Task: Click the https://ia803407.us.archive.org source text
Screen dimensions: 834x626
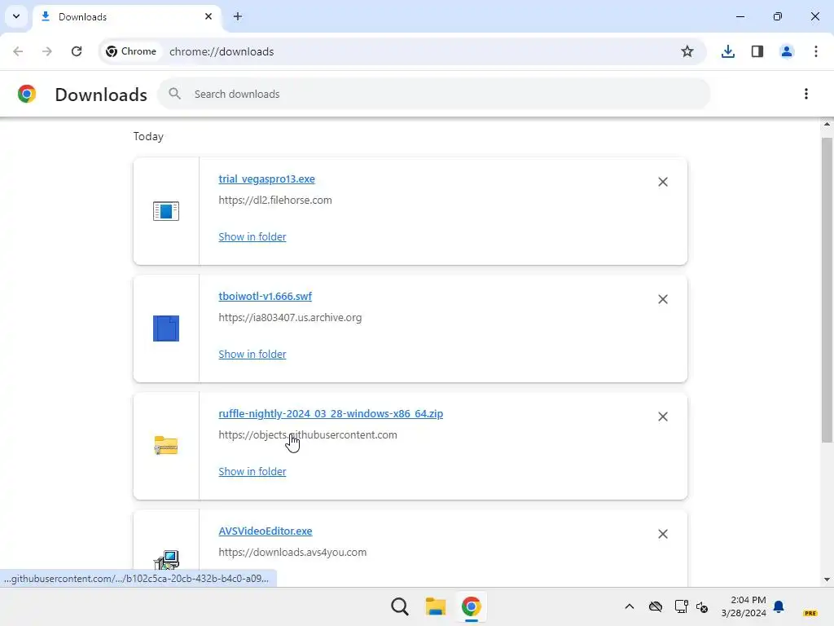Action: (290, 317)
